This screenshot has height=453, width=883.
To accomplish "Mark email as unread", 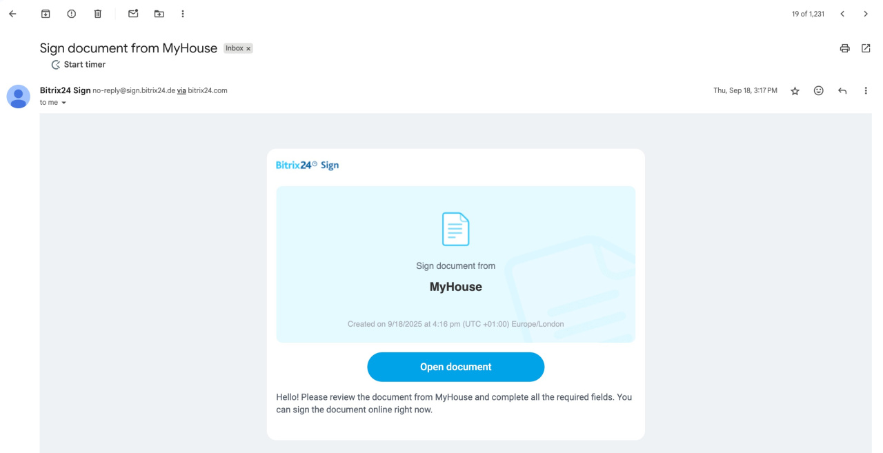I will pyautogui.click(x=133, y=14).
